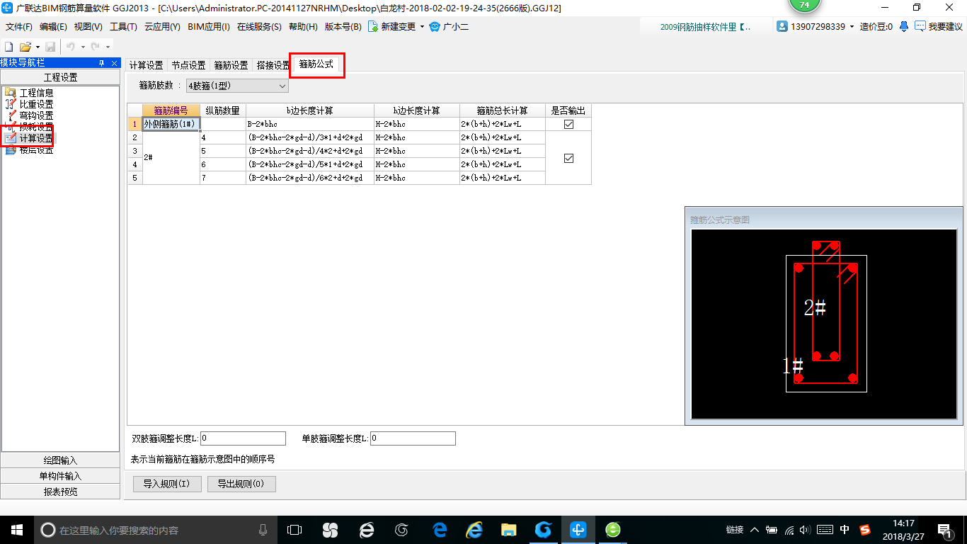
Task: Switch to the 箍筋设置 tab
Action: click(x=231, y=65)
